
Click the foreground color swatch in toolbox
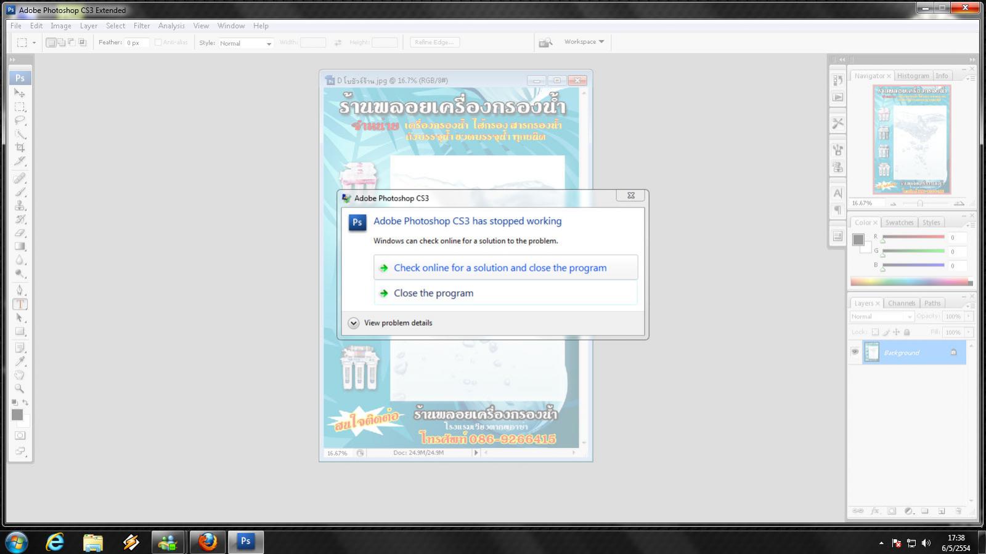(x=17, y=415)
